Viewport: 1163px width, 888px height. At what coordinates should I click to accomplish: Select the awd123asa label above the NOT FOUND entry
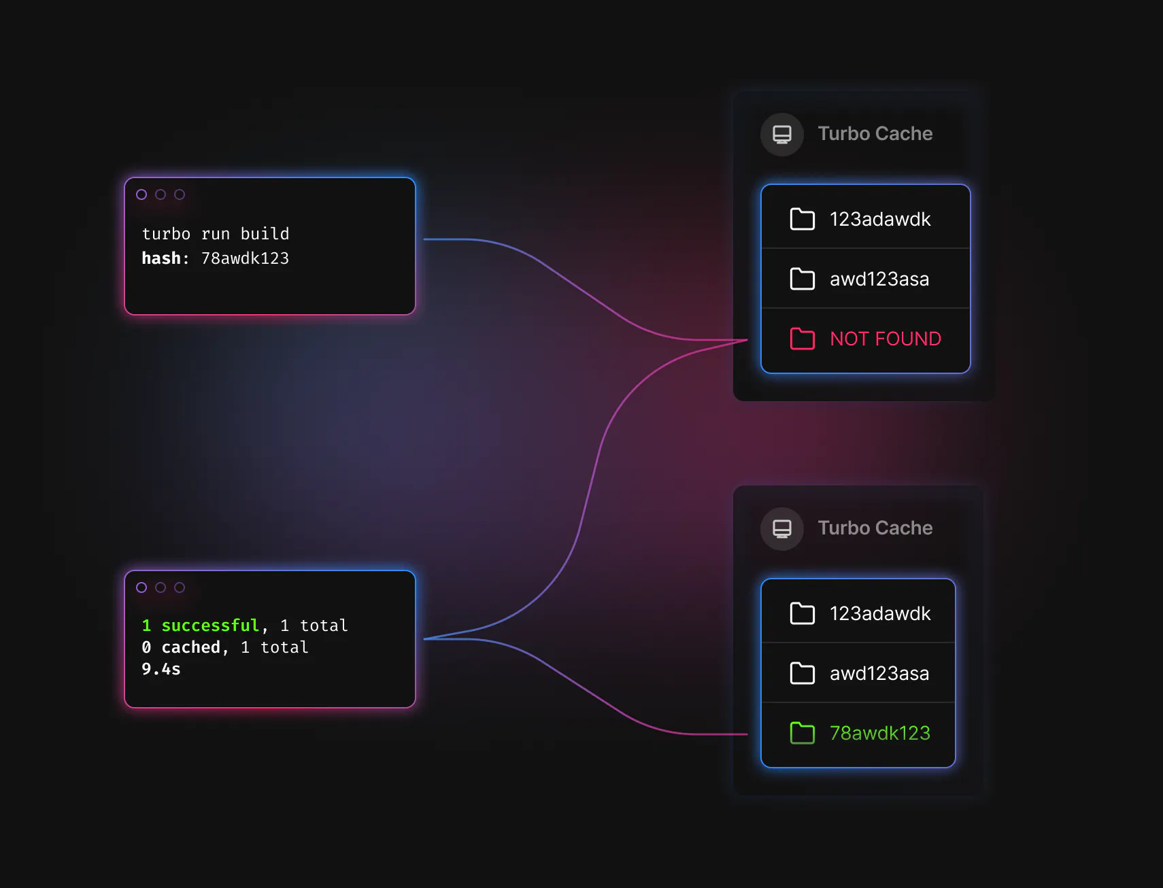(x=879, y=279)
